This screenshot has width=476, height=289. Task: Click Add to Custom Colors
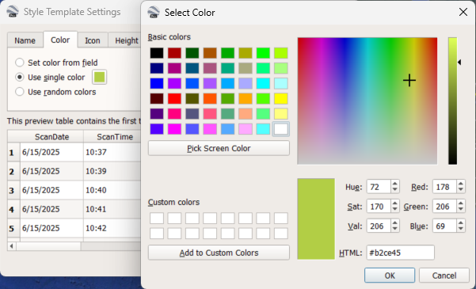219,253
